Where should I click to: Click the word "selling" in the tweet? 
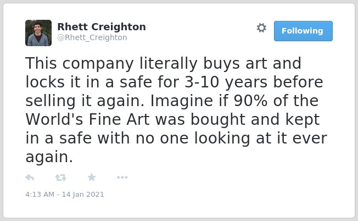click(51, 101)
